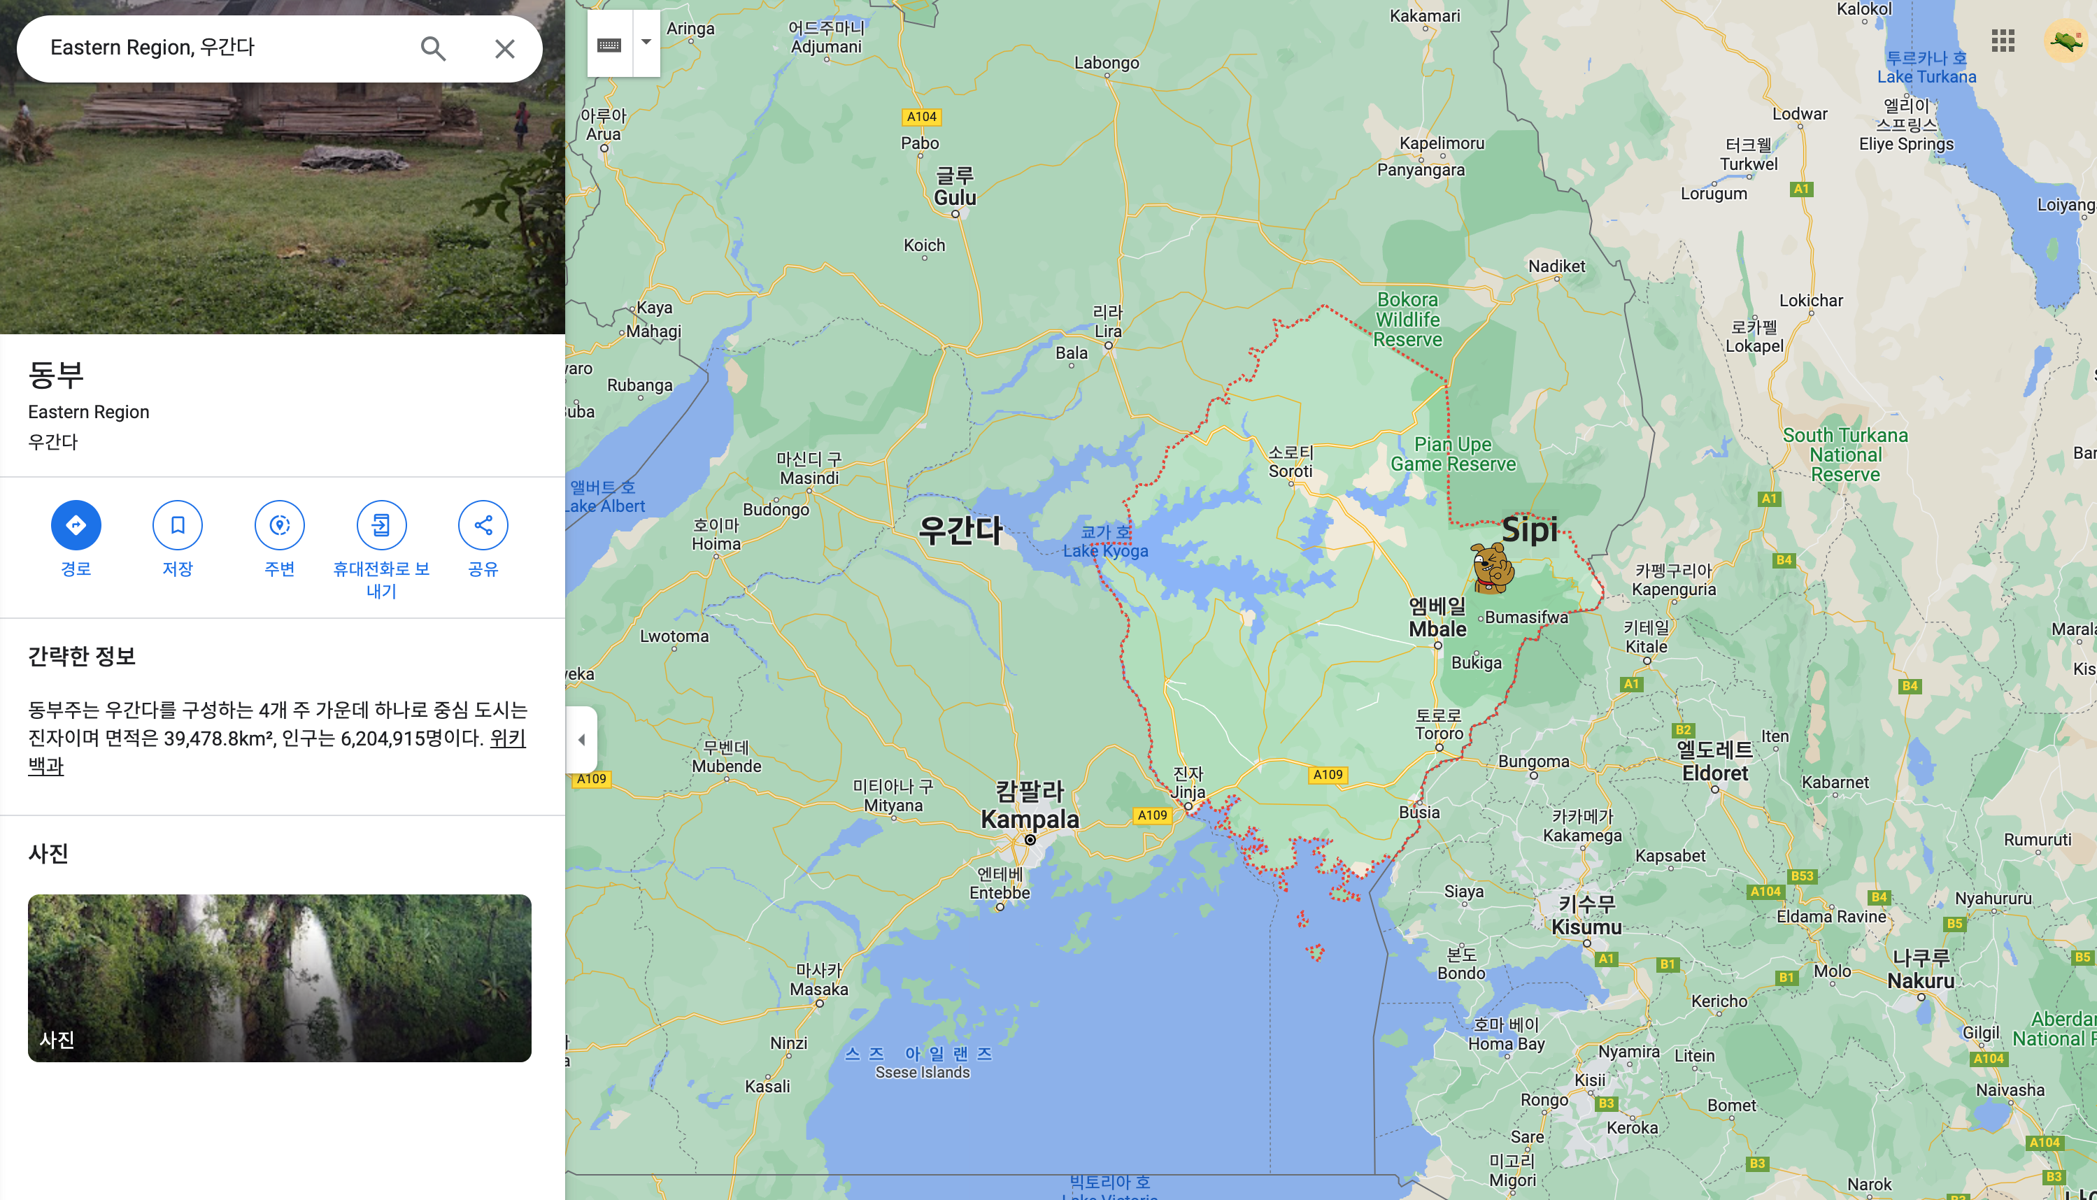
Task: Expand the input tools dropdown arrow
Action: click(646, 43)
